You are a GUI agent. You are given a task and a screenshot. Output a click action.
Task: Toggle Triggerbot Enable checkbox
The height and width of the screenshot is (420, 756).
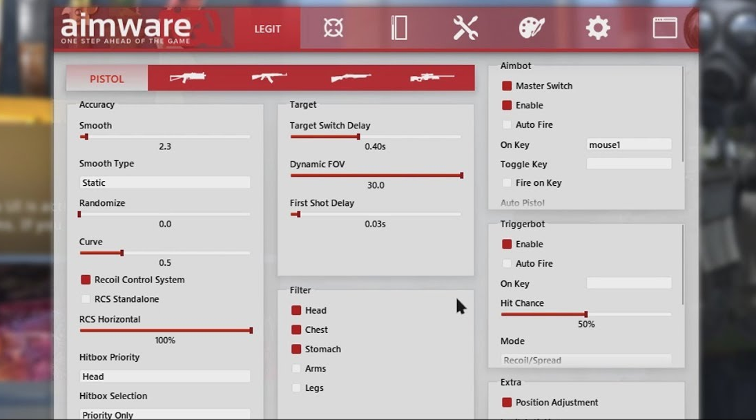[507, 244]
